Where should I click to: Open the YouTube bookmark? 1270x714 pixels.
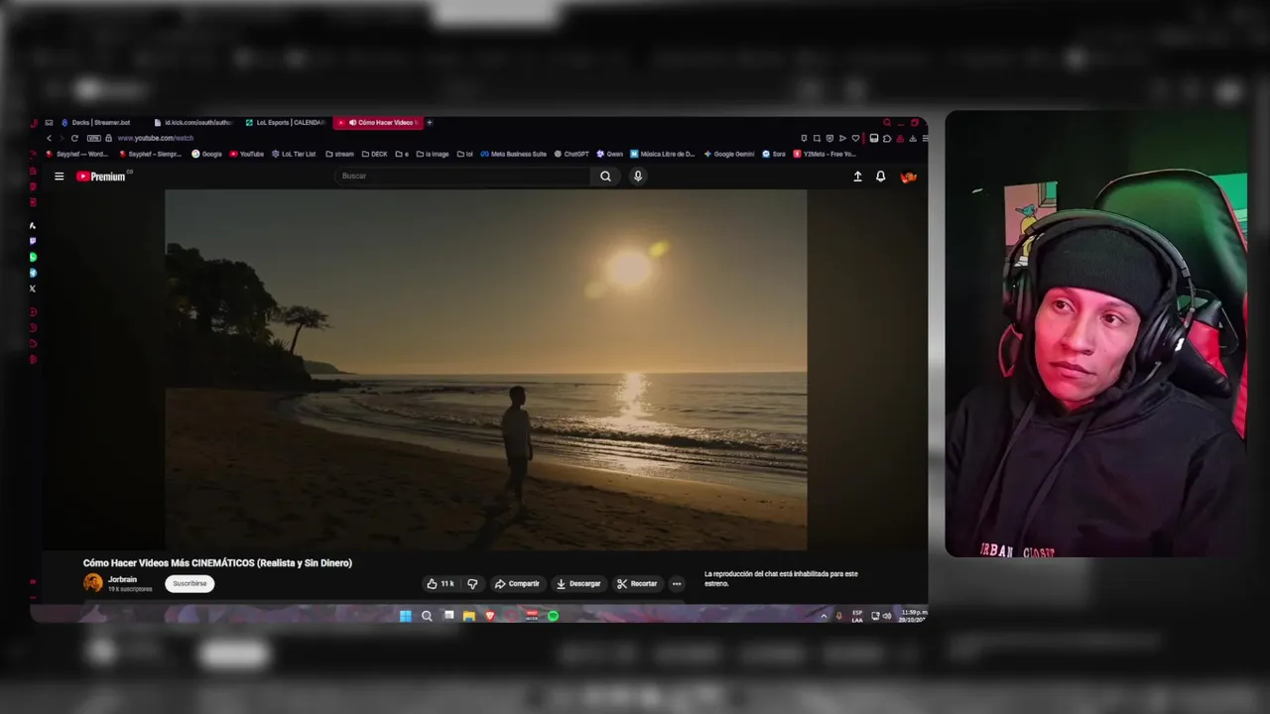point(247,154)
